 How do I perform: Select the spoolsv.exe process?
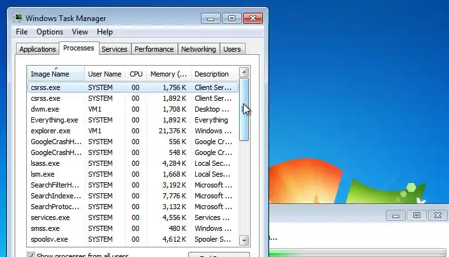tap(133, 240)
